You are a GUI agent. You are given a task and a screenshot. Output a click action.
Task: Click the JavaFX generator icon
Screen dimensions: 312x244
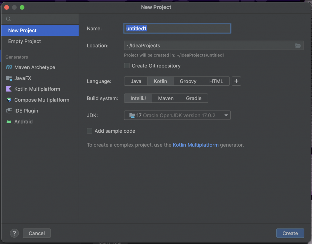(9, 78)
